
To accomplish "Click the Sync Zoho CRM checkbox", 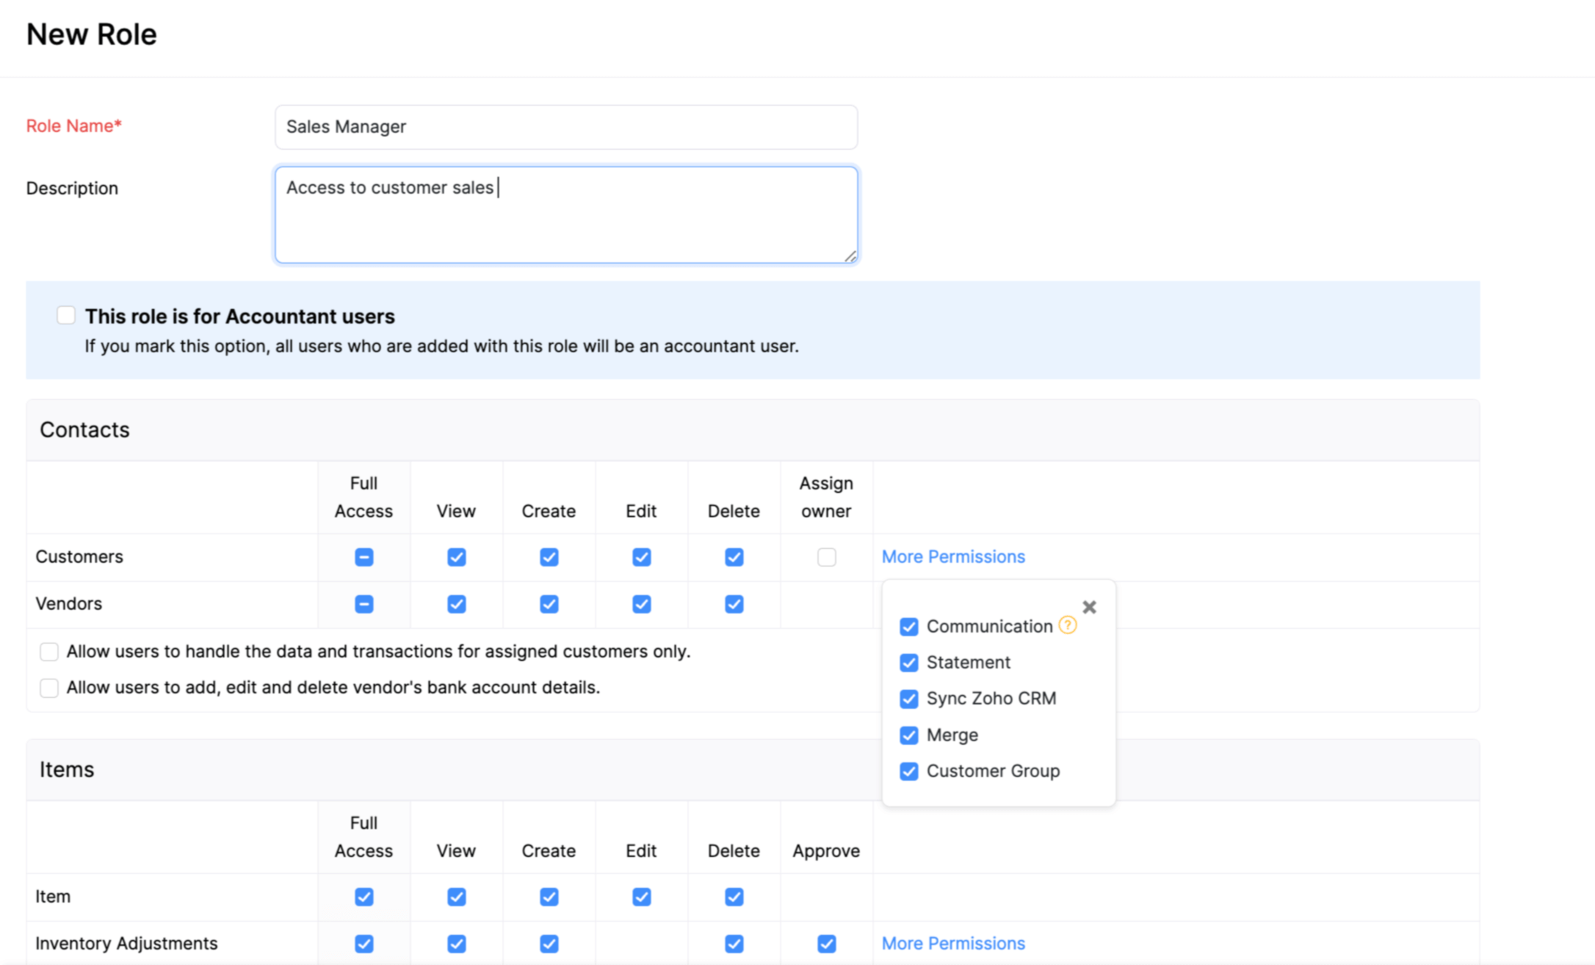I will click(909, 698).
